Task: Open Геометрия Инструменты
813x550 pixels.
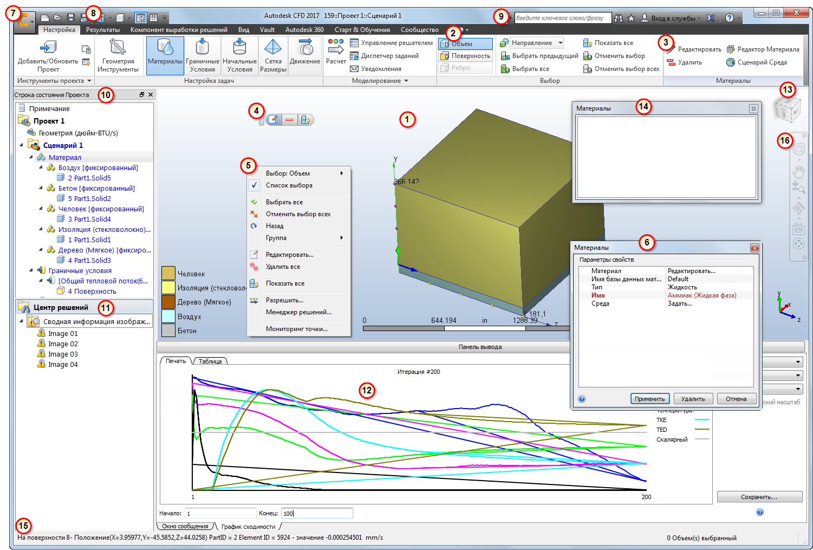Action: [x=118, y=55]
